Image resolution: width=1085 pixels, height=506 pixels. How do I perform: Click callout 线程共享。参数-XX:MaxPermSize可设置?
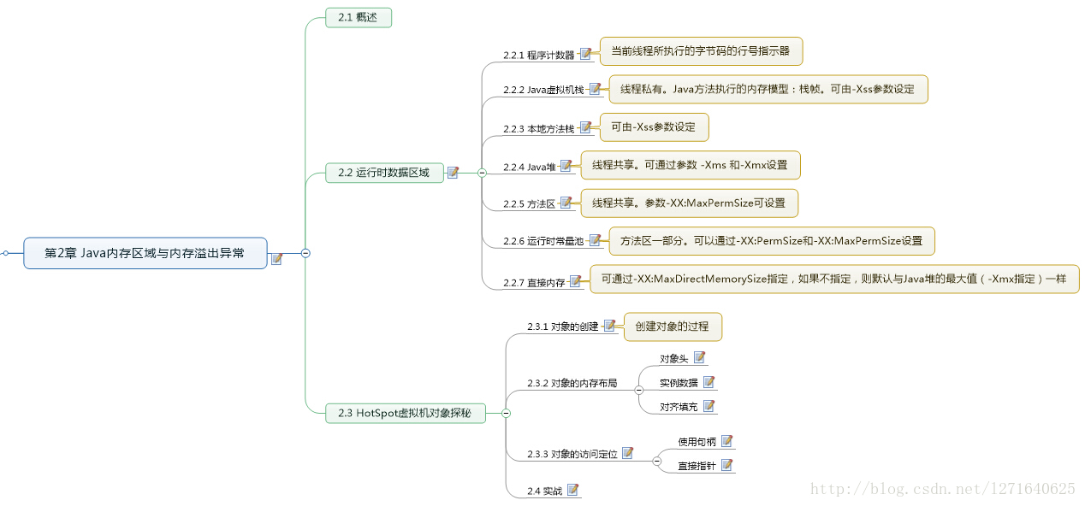(689, 203)
